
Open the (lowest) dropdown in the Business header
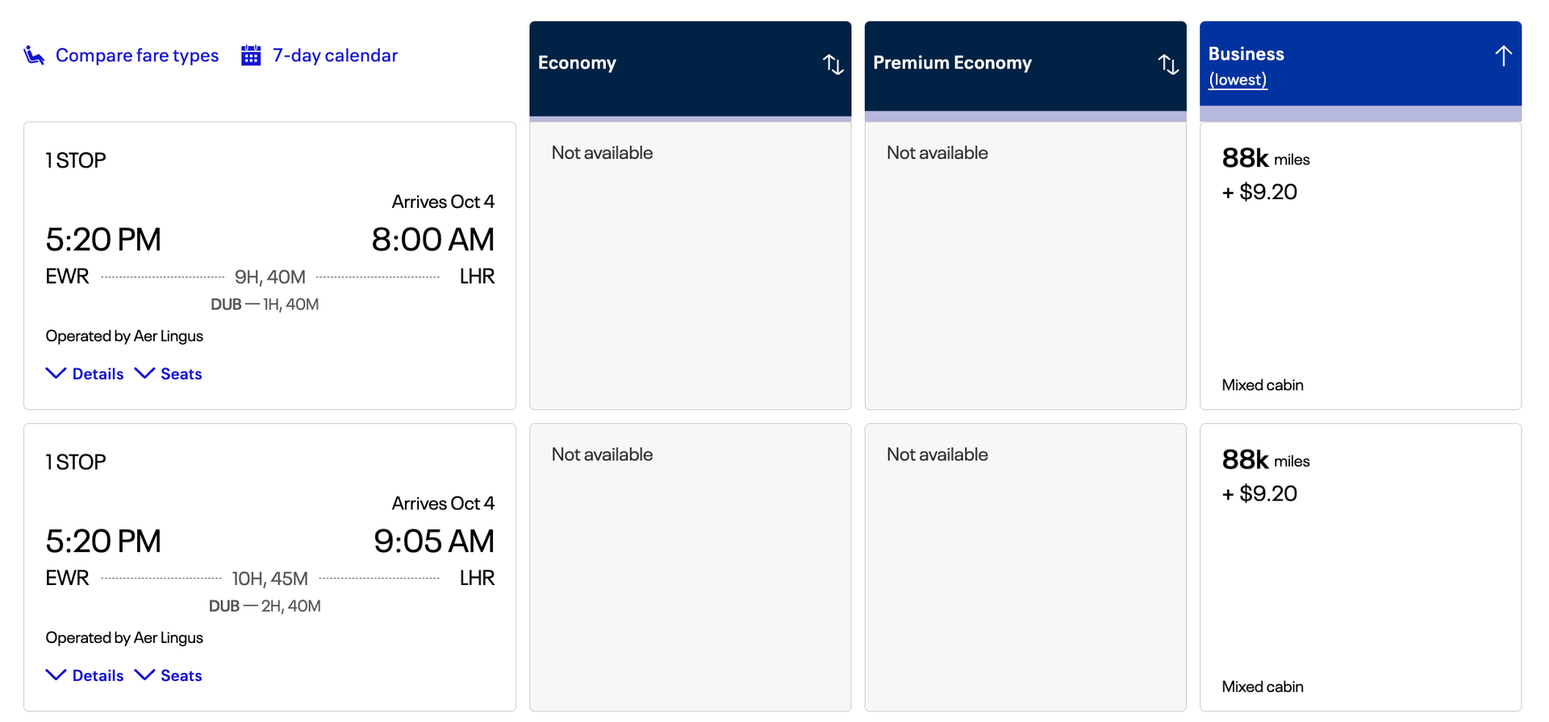click(1238, 79)
